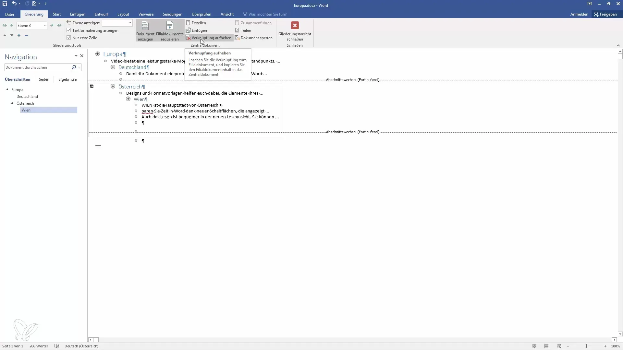Viewport: 623px width, 350px height.
Task: Promote to Heading 1 with the double left arrow
Action: point(5,25)
